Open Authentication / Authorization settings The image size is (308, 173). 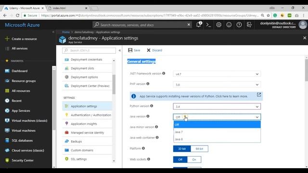point(87,115)
